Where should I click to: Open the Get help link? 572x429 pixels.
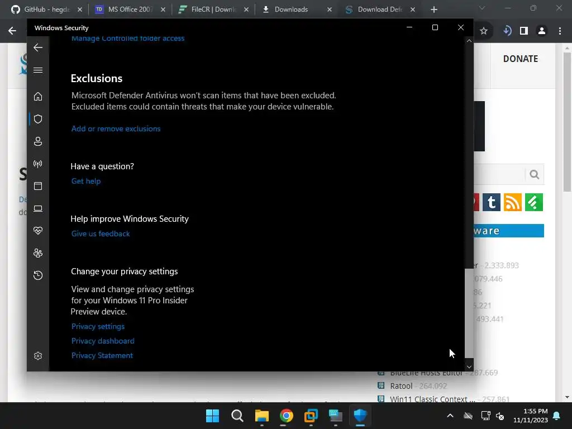pos(86,181)
